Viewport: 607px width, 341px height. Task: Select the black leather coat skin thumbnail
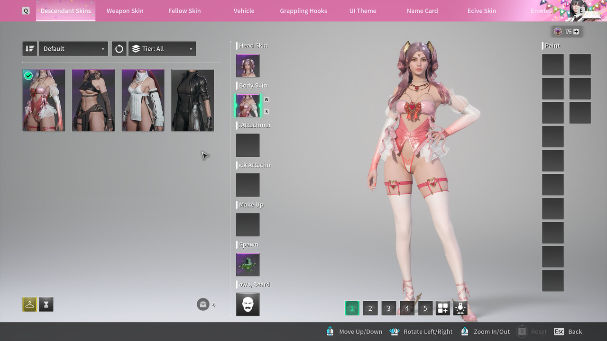point(193,100)
